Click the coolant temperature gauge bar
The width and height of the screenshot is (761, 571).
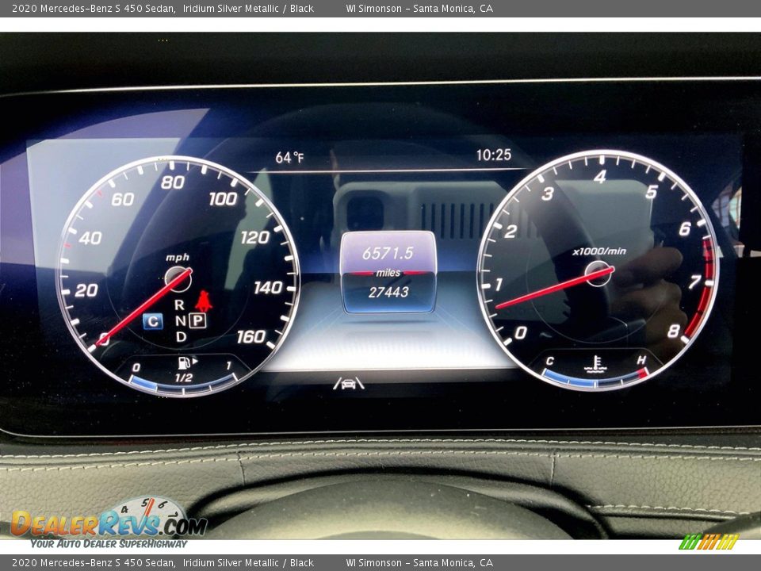(x=595, y=380)
